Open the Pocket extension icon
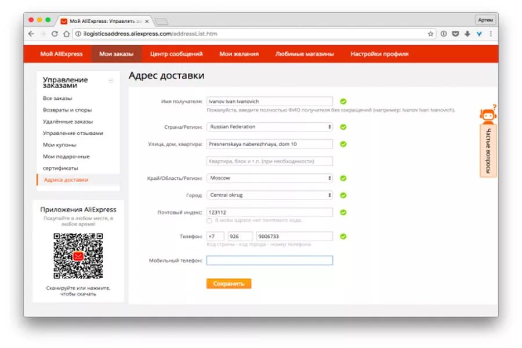The image size is (522, 348). pos(455,34)
